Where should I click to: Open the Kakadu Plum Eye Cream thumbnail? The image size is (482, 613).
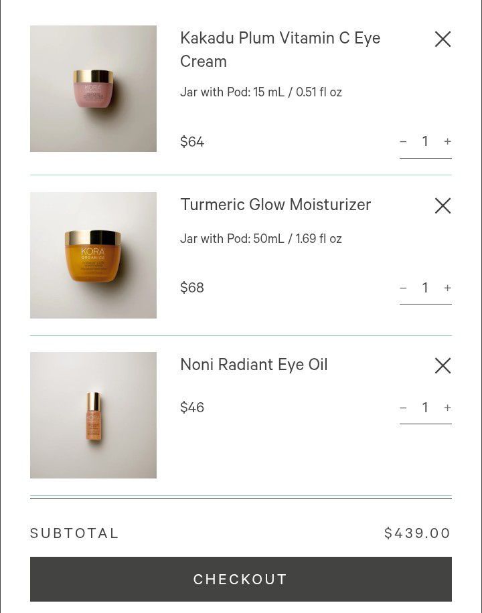pos(93,89)
